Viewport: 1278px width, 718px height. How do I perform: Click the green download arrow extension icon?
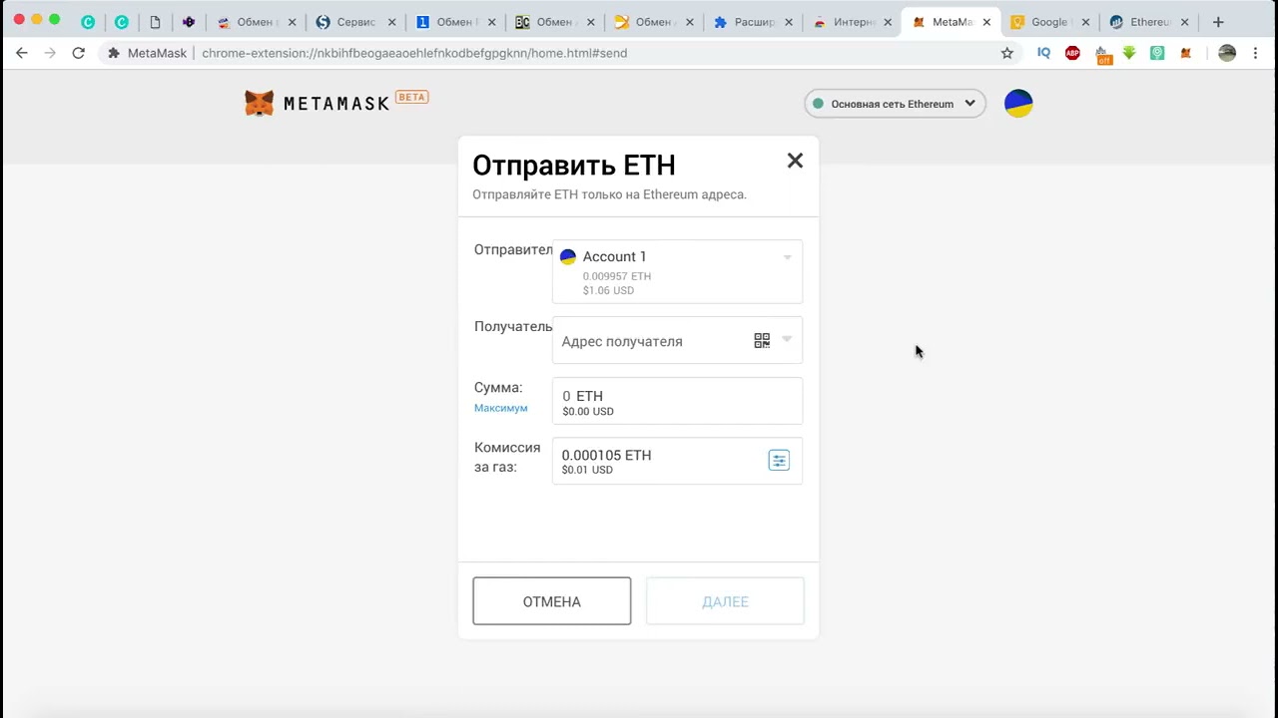point(1129,53)
